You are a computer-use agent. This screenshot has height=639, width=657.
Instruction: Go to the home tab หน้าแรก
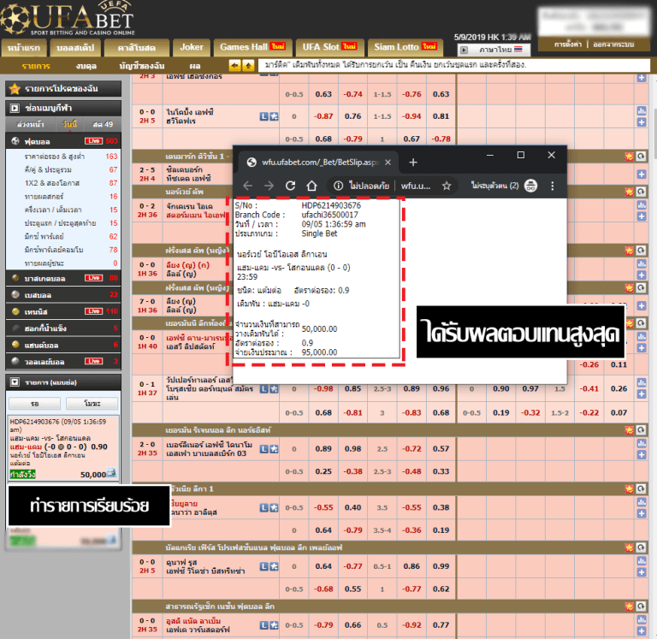24,48
